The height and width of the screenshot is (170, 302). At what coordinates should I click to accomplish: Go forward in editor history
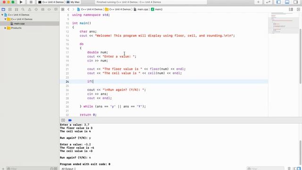point(73,9)
